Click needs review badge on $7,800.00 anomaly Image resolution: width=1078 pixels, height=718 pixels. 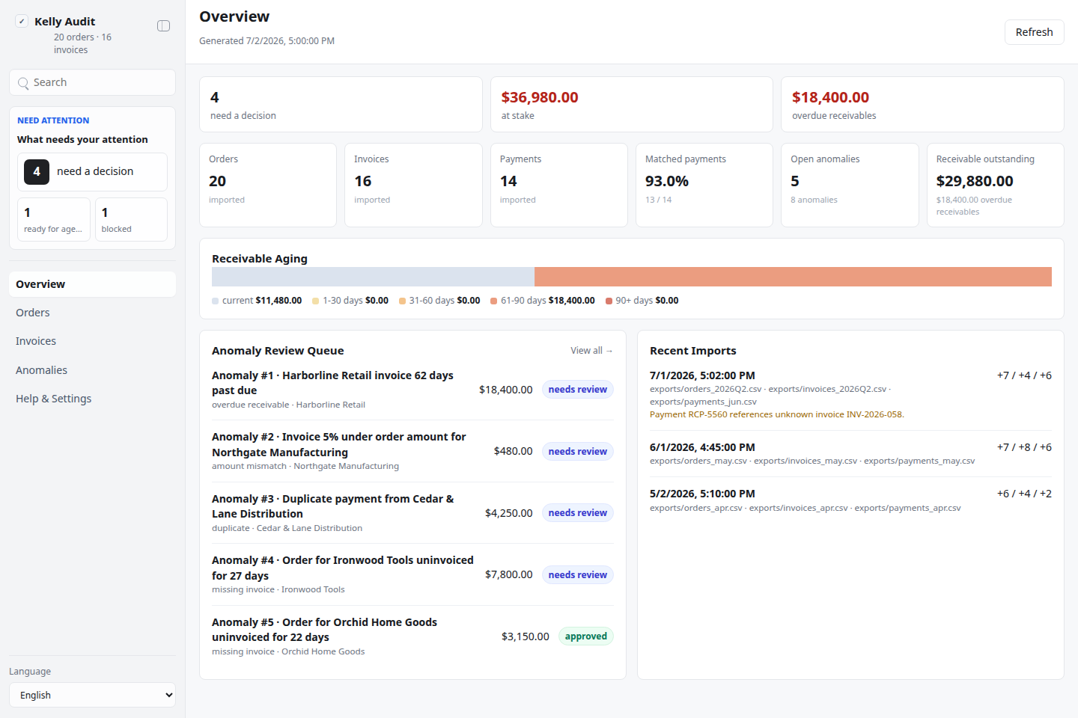[577, 575]
